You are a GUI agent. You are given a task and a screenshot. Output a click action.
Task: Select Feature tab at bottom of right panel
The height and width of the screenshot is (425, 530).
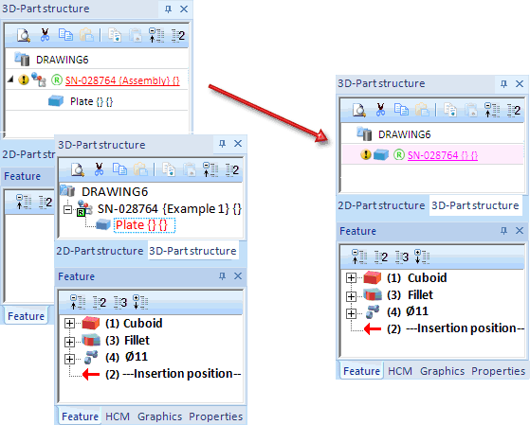(361, 371)
